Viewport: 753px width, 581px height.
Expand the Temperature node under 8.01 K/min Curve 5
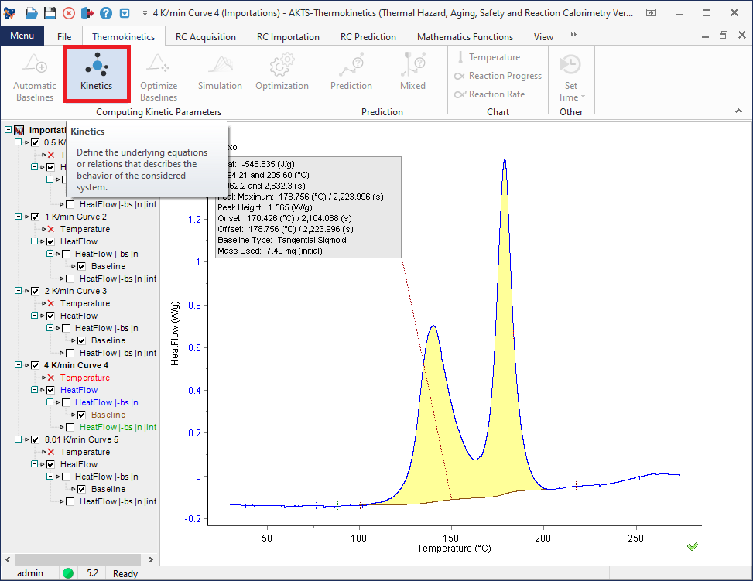(44, 451)
